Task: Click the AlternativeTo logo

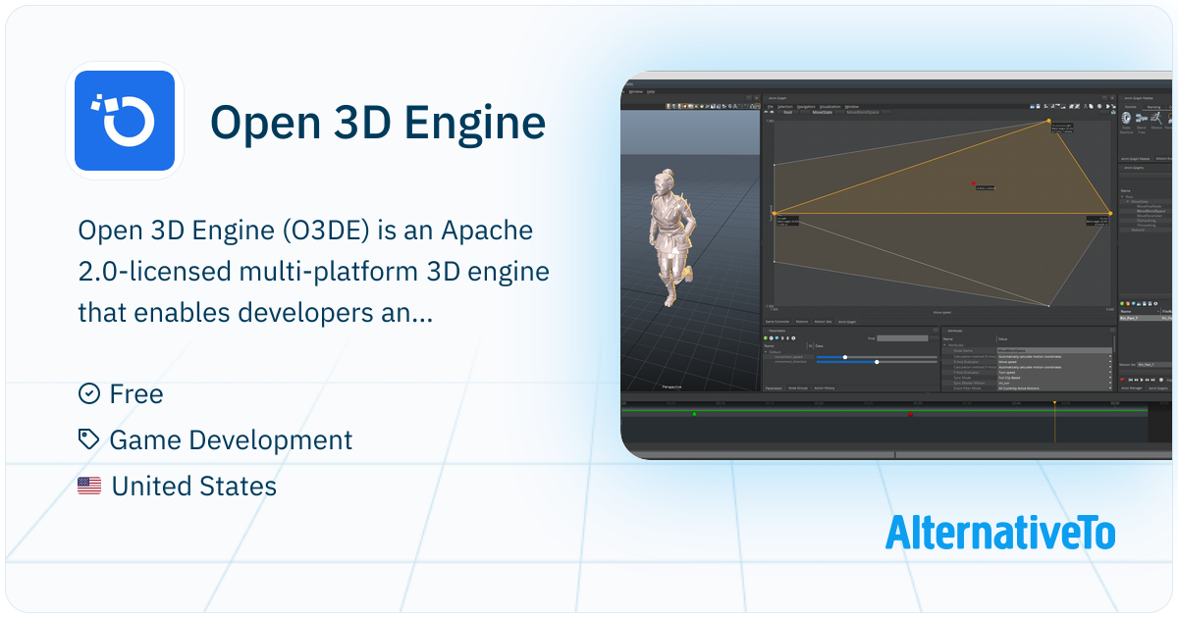Action: 1000,532
